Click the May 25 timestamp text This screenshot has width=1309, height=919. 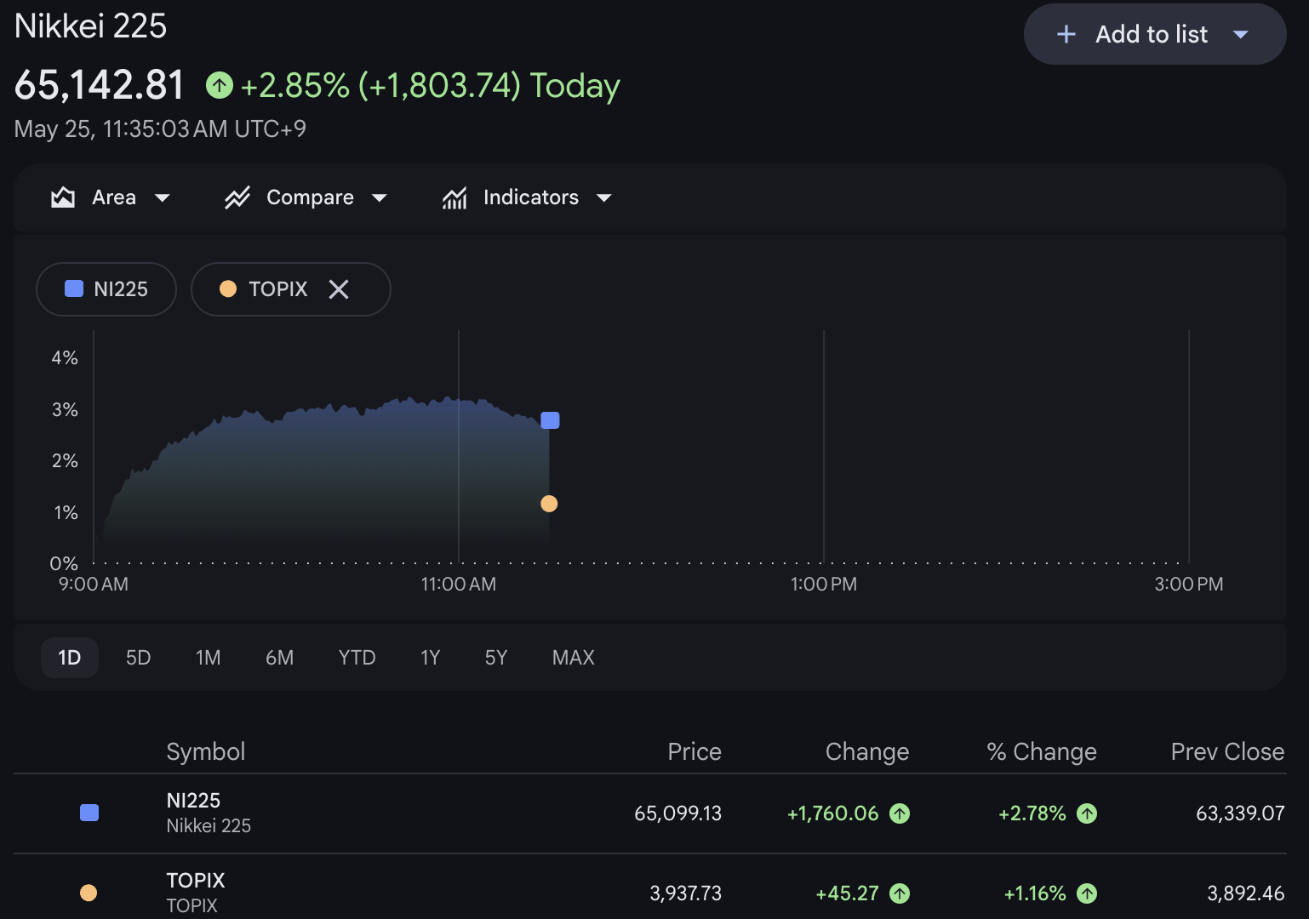160,129
